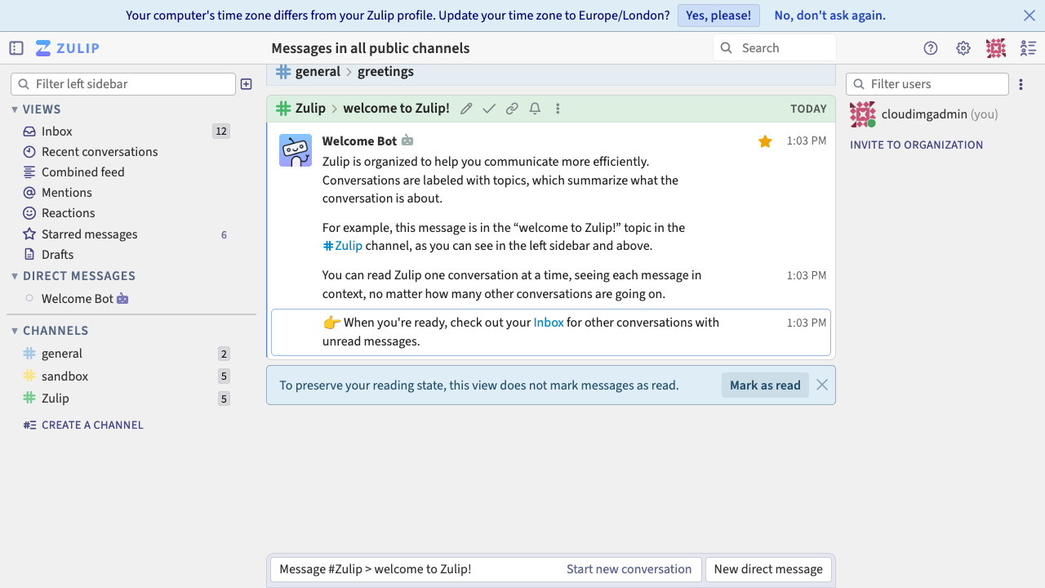
Task: Click the Welcome Bot avatar image
Action: click(296, 150)
